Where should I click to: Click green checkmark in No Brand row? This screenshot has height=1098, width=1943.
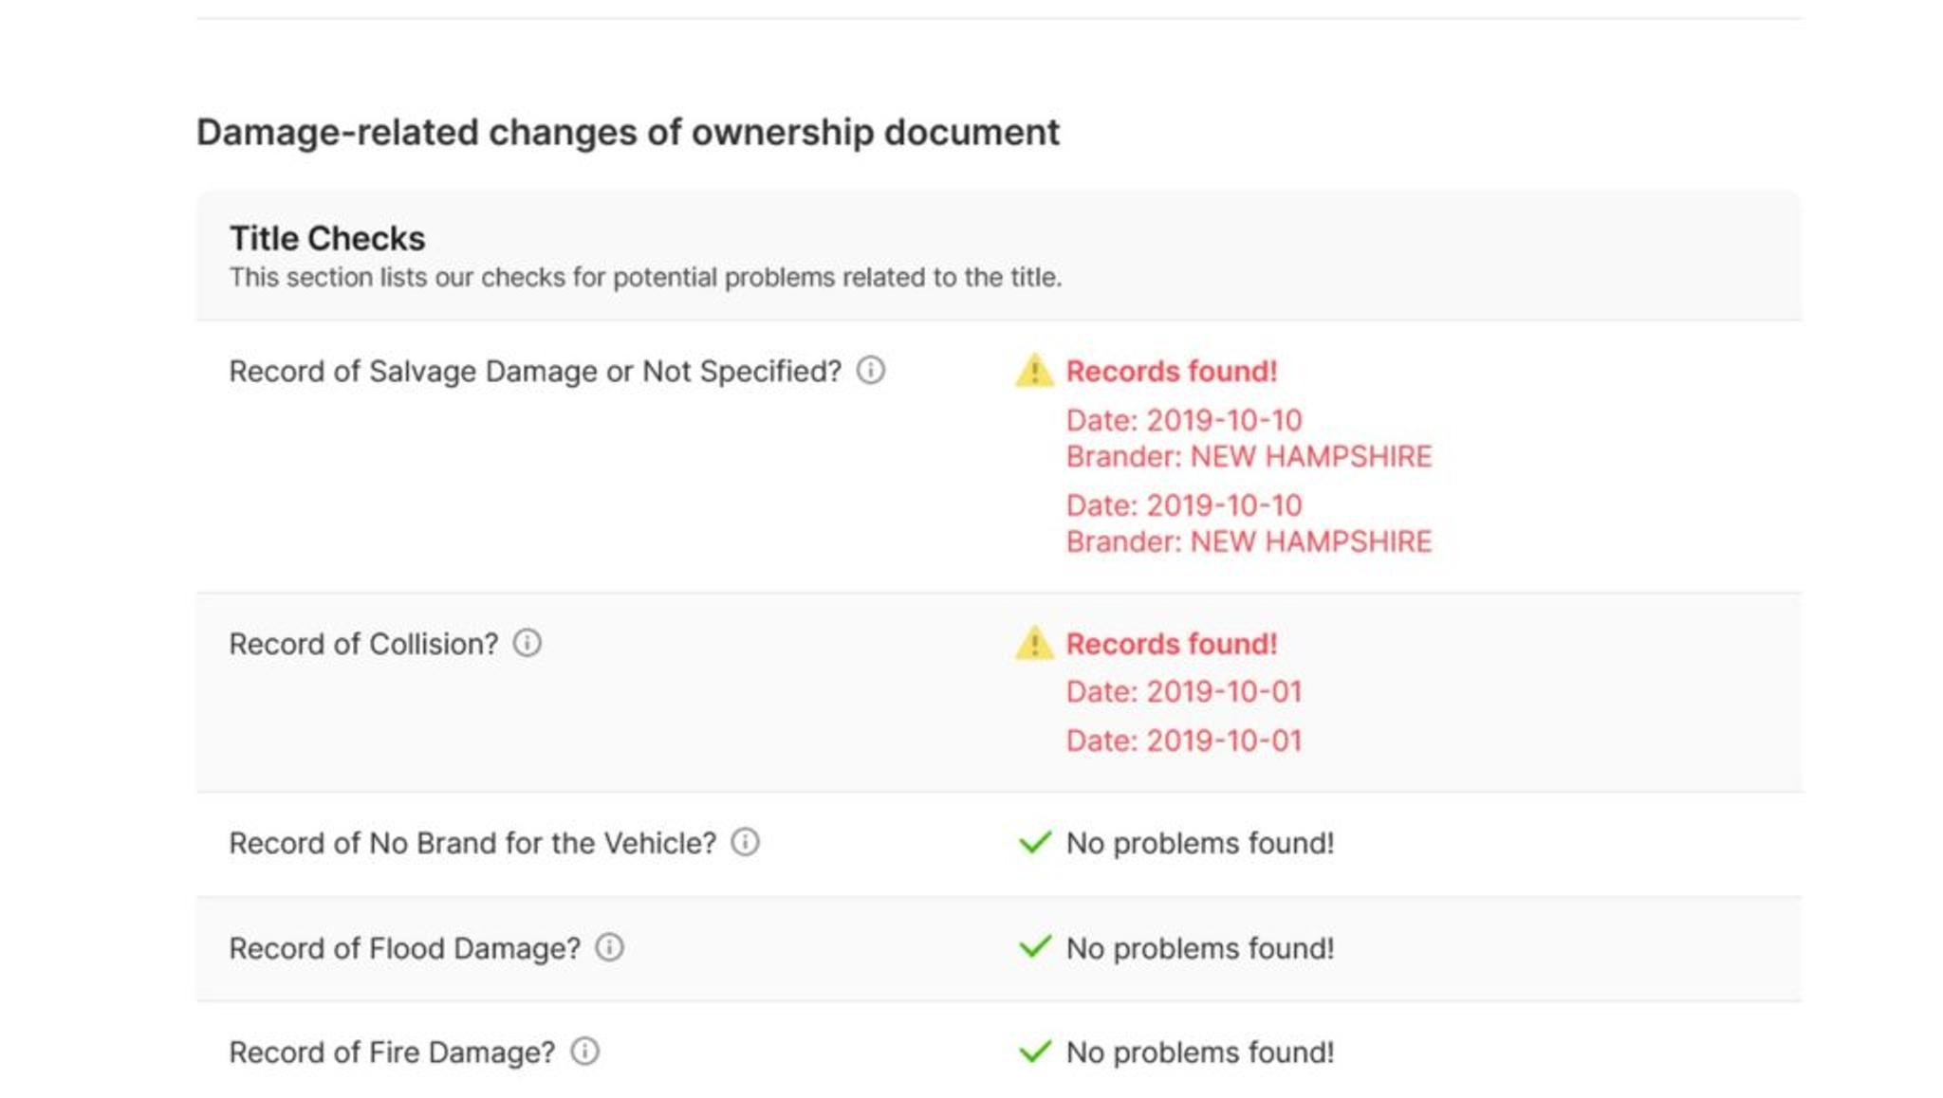click(x=1034, y=843)
